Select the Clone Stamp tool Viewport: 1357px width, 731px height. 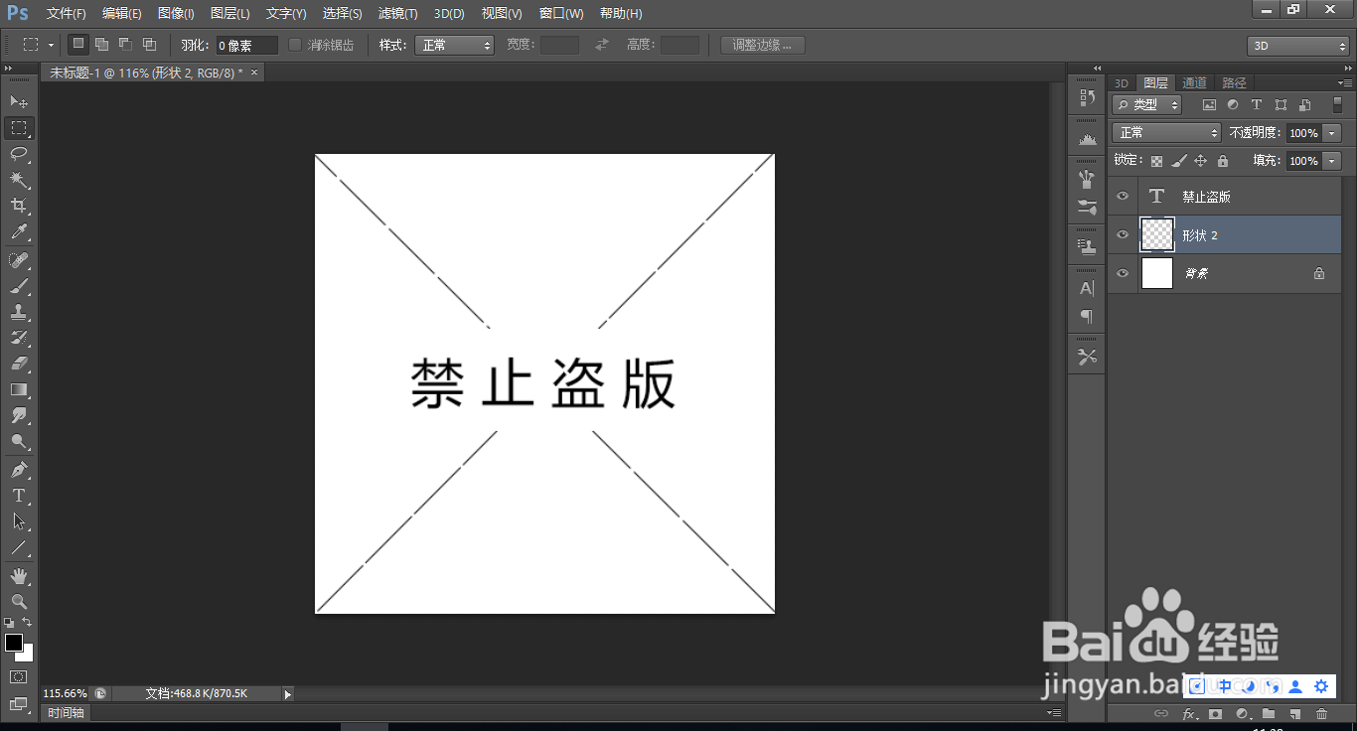pyautogui.click(x=19, y=312)
